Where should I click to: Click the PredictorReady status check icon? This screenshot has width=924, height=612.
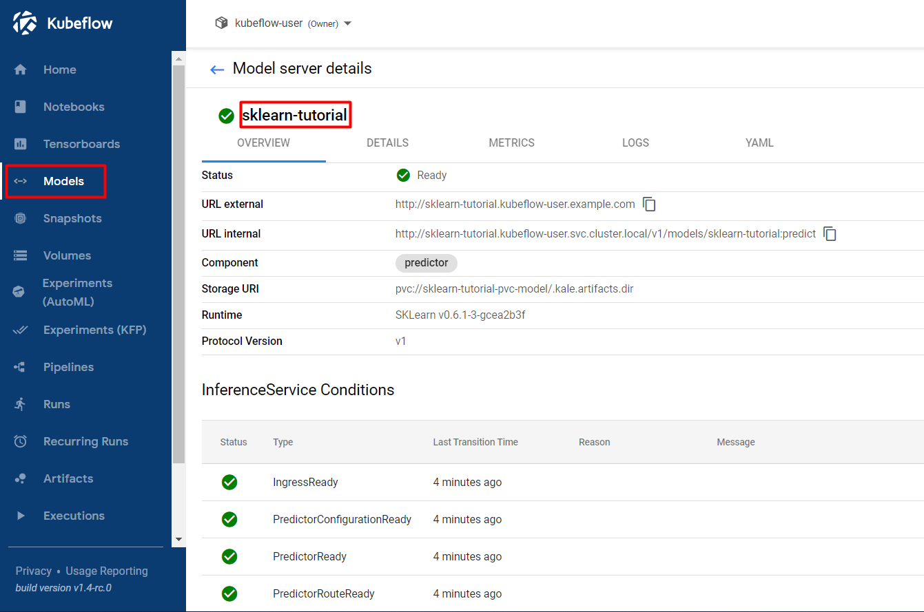229,557
